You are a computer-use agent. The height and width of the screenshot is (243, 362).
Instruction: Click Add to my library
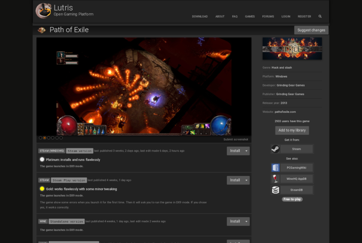pyautogui.click(x=292, y=130)
